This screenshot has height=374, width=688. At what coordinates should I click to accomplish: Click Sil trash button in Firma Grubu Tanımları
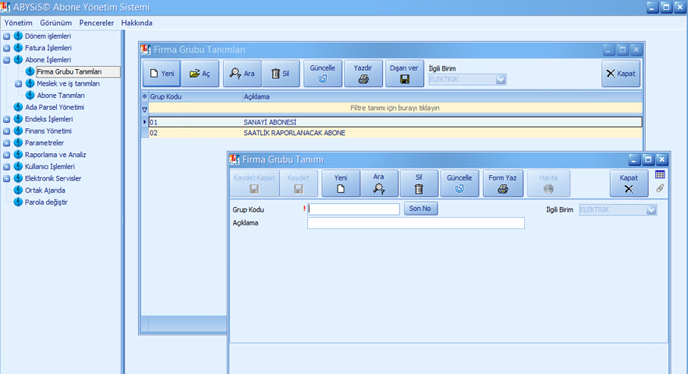[x=281, y=74]
